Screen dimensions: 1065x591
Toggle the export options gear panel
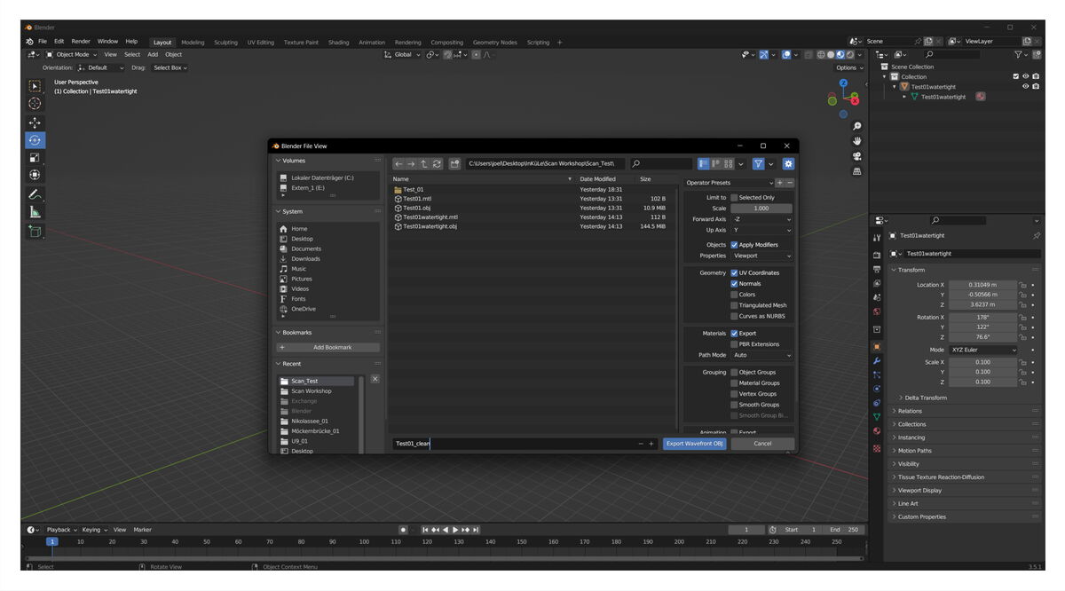pyautogui.click(x=788, y=164)
